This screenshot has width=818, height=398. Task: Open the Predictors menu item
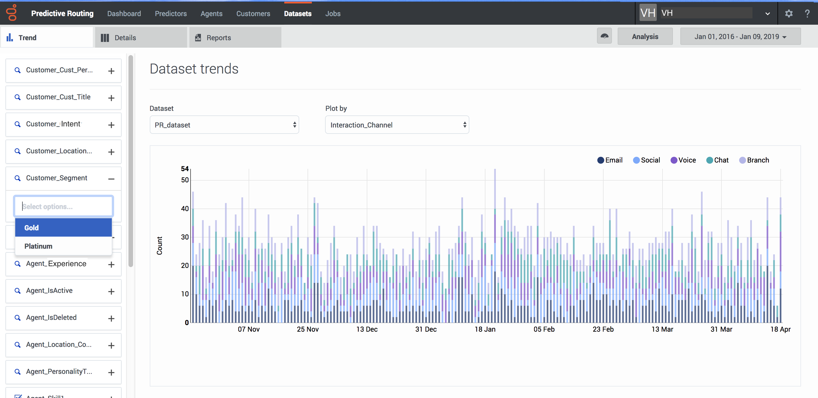(x=170, y=13)
